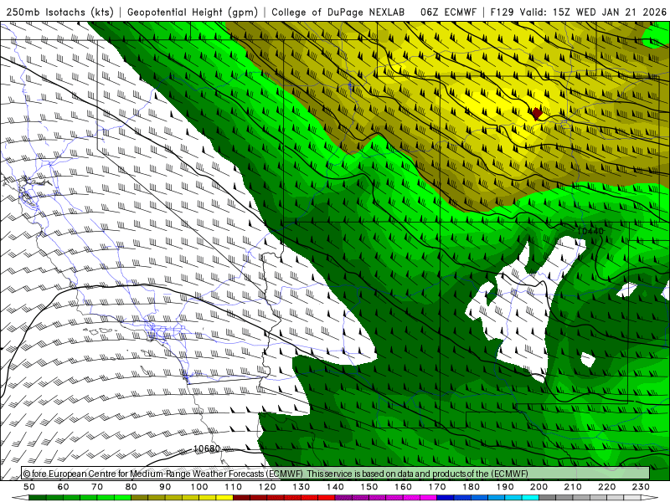The image size is (670, 502).
Task: Click the 160 label on the color scale
Action: 403,487
